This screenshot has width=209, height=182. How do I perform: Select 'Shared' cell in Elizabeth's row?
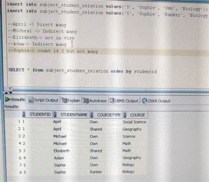96,151
